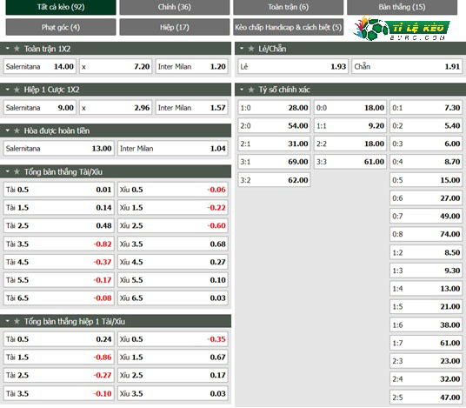Pick Inter Milan at 1.20 full-time
Screen dimensions: 466x408
coord(191,66)
